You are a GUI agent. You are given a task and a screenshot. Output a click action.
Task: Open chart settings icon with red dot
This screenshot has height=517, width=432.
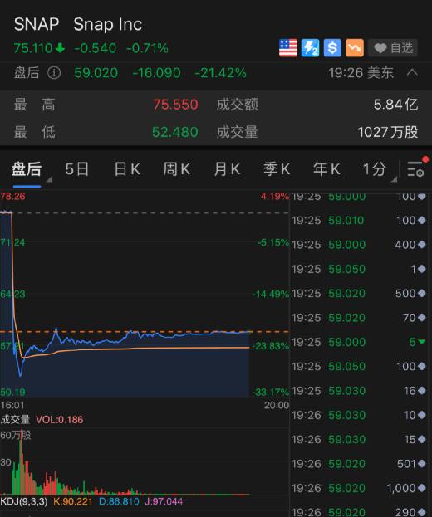[x=417, y=168]
